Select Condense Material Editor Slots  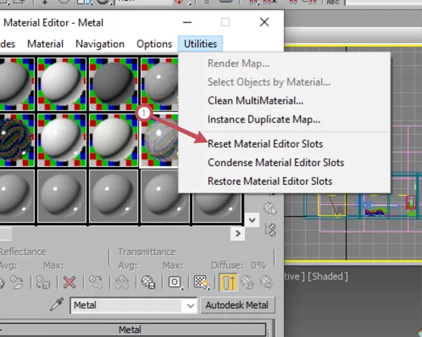(276, 163)
